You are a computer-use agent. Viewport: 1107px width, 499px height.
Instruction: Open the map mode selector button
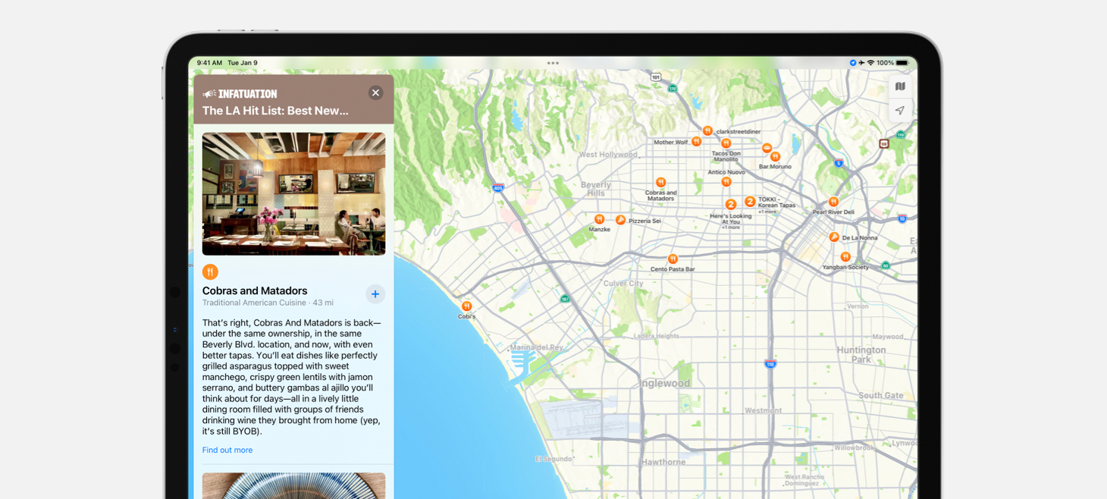coord(900,86)
